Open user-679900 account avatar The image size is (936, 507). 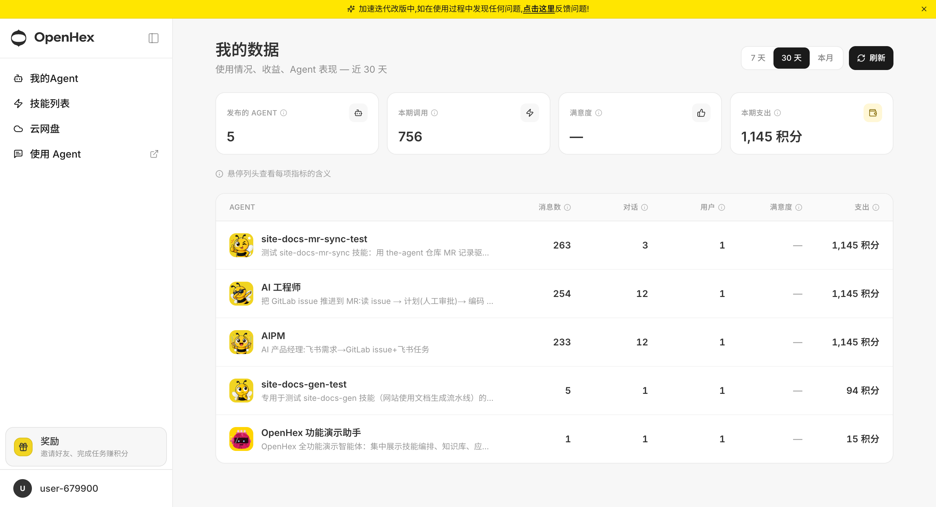[x=23, y=488]
